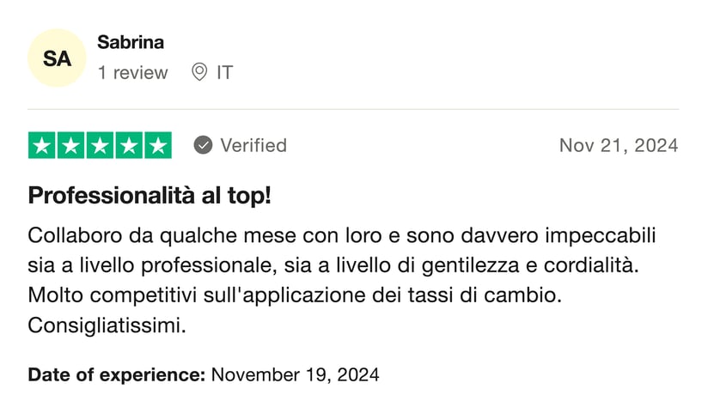Image resolution: width=708 pixels, height=401 pixels.
Task: Click the "1 review" count
Action: tap(132, 72)
